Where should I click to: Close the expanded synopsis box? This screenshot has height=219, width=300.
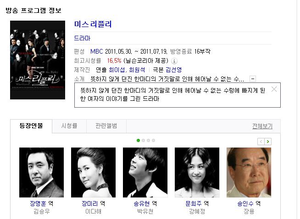(x=274, y=89)
